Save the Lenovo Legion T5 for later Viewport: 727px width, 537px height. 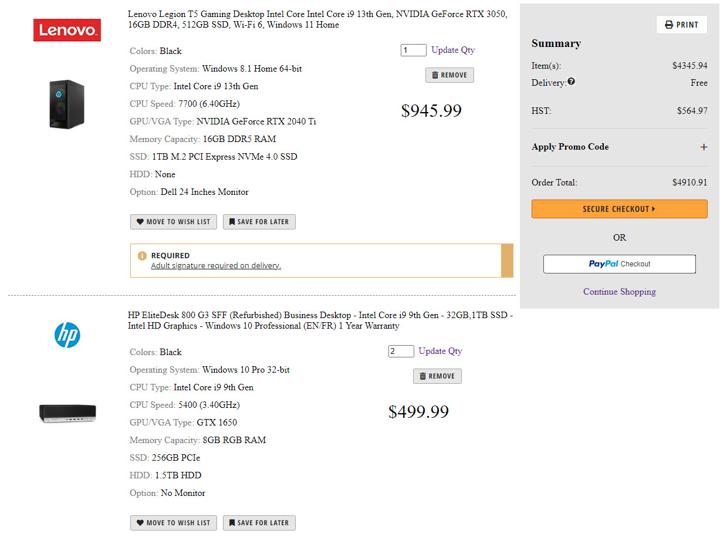259,222
